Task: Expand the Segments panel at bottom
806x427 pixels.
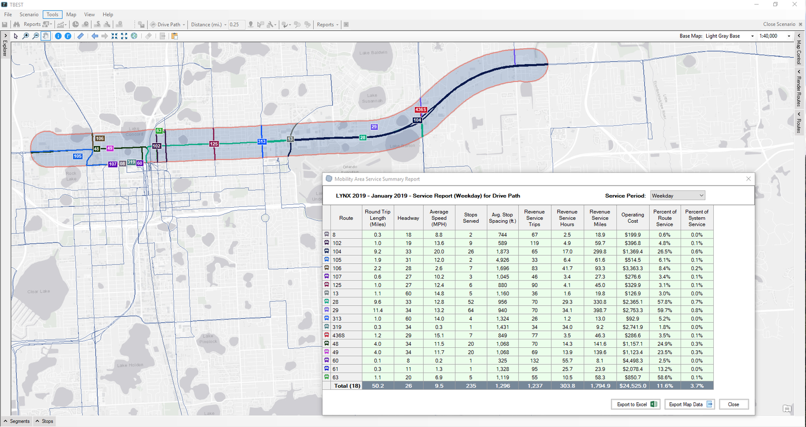Action: click(x=17, y=421)
